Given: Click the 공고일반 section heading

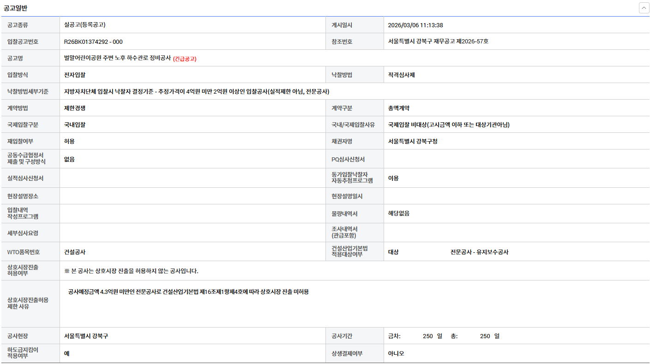Looking at the screenshot, I should [x=15, y=8].
